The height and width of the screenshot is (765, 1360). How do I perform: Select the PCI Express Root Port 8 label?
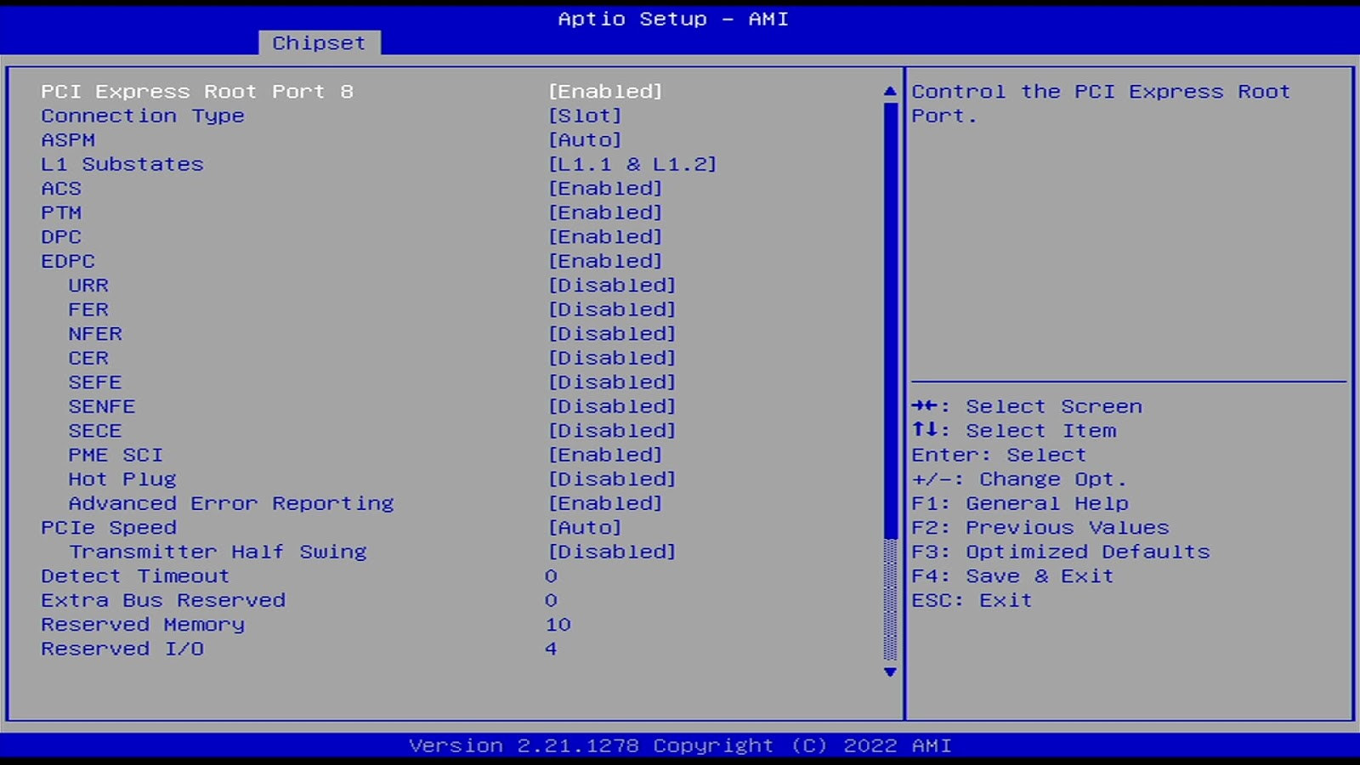197,91
